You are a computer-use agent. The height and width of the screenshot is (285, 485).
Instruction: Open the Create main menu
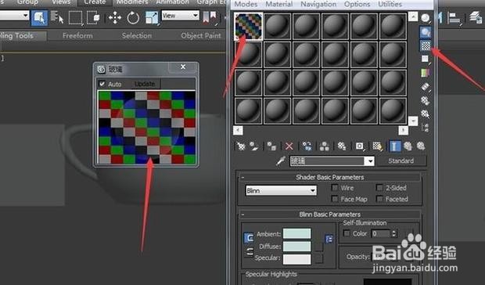point(95,2)
